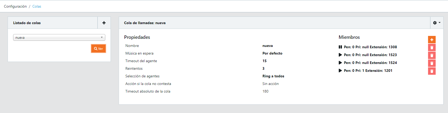Click the Configuración breadcrumb

tap(15, 6)
